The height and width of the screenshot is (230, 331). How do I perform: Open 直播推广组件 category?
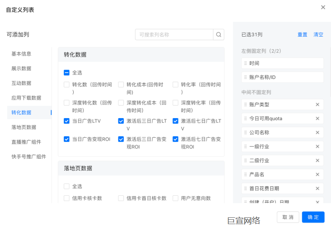26,142
